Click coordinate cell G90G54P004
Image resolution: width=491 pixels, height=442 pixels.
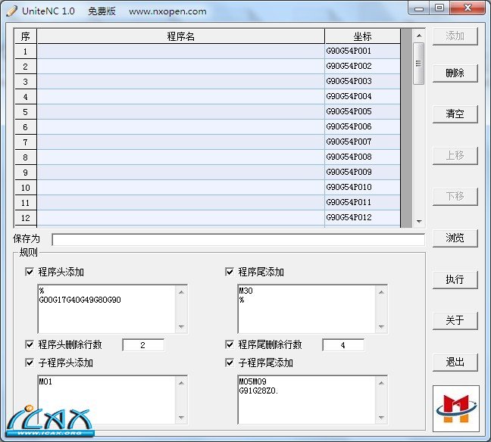363,96
